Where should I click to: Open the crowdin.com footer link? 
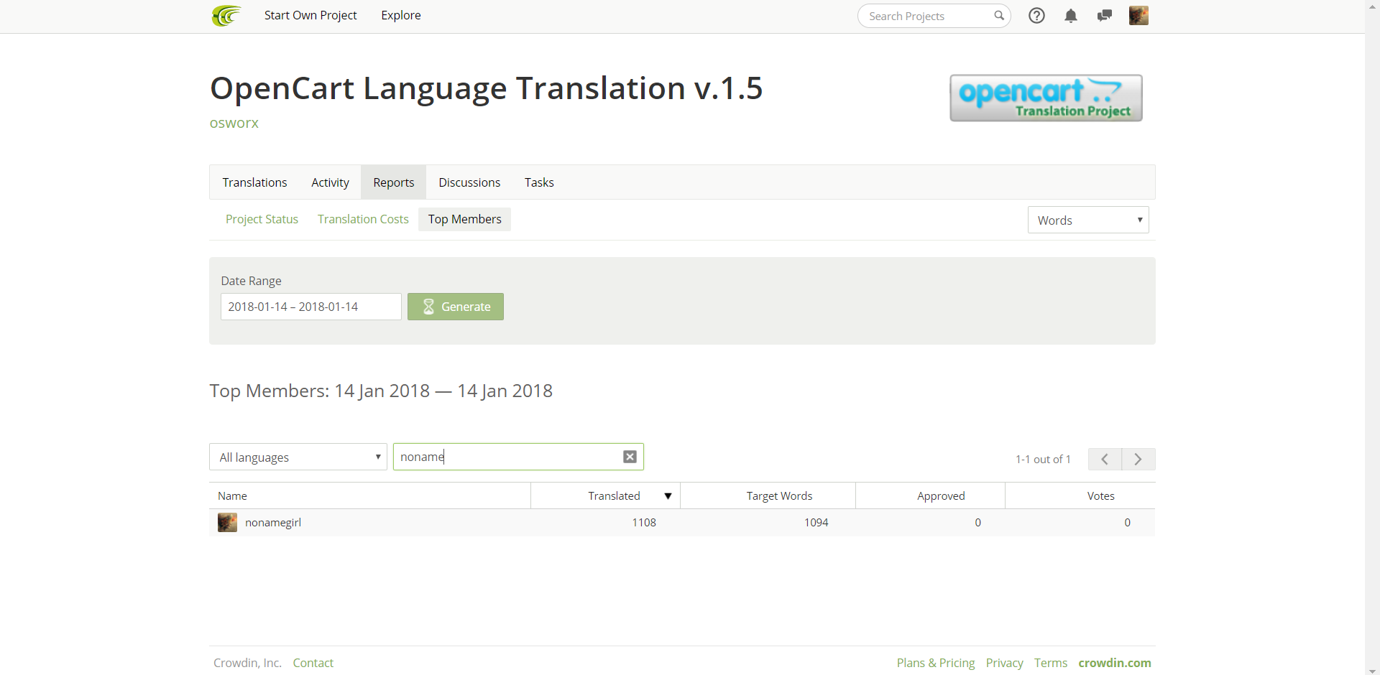coord(1115,663)
